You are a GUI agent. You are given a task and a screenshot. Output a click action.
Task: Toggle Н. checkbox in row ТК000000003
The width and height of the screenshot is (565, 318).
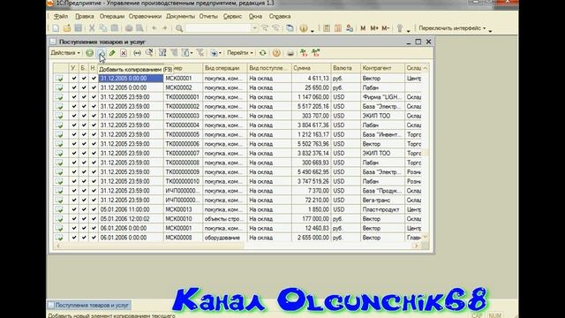[94, 116]
